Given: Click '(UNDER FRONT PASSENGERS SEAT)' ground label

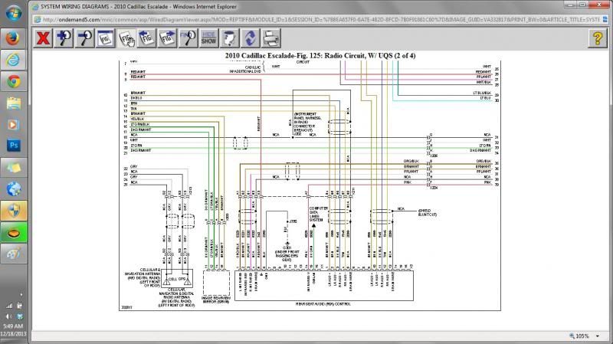Looking at the screenshot, I should [287, 256].
